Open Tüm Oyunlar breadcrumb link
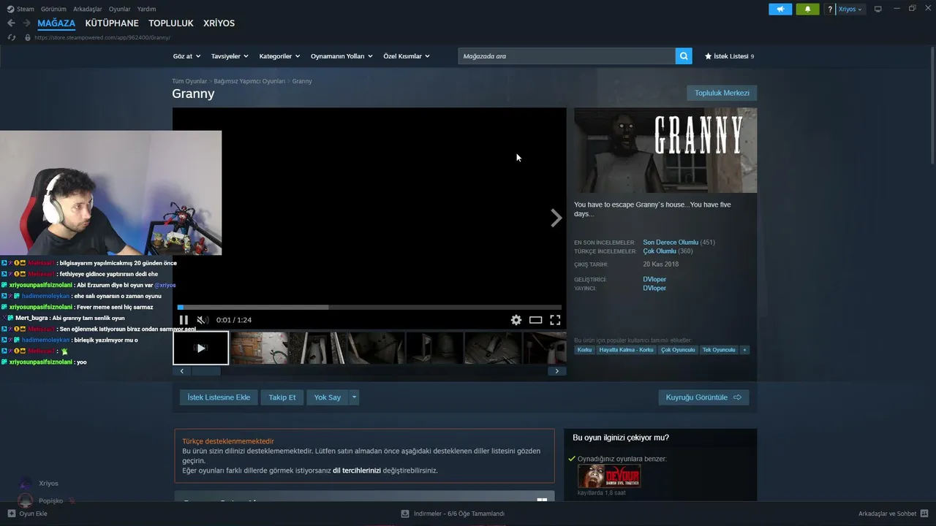 pyautogui.click(x=189, y=81)
